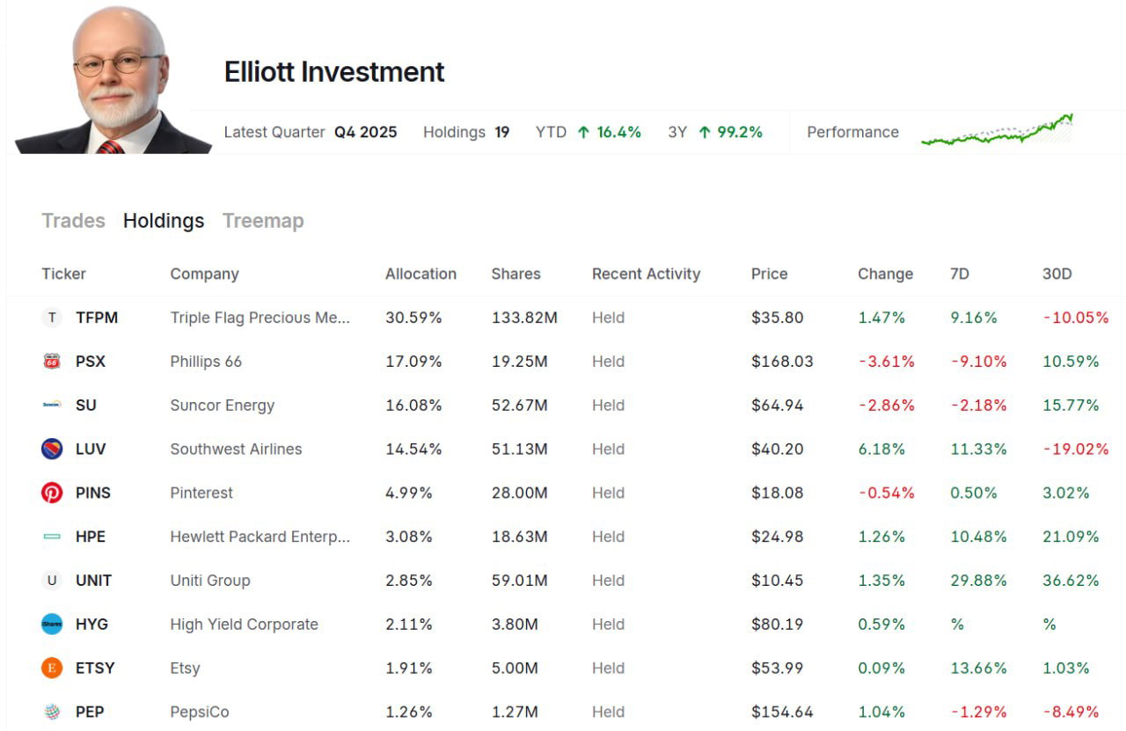Switch to the Trades tab
Viewport: 1126px width, 731px height.
pos(73,221)
